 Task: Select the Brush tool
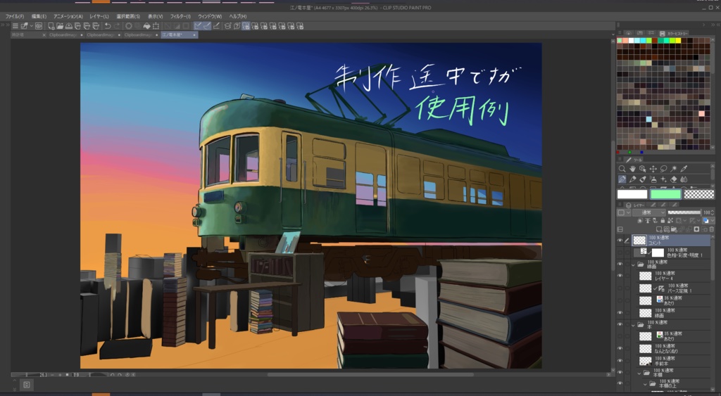[x=643, y=179]
